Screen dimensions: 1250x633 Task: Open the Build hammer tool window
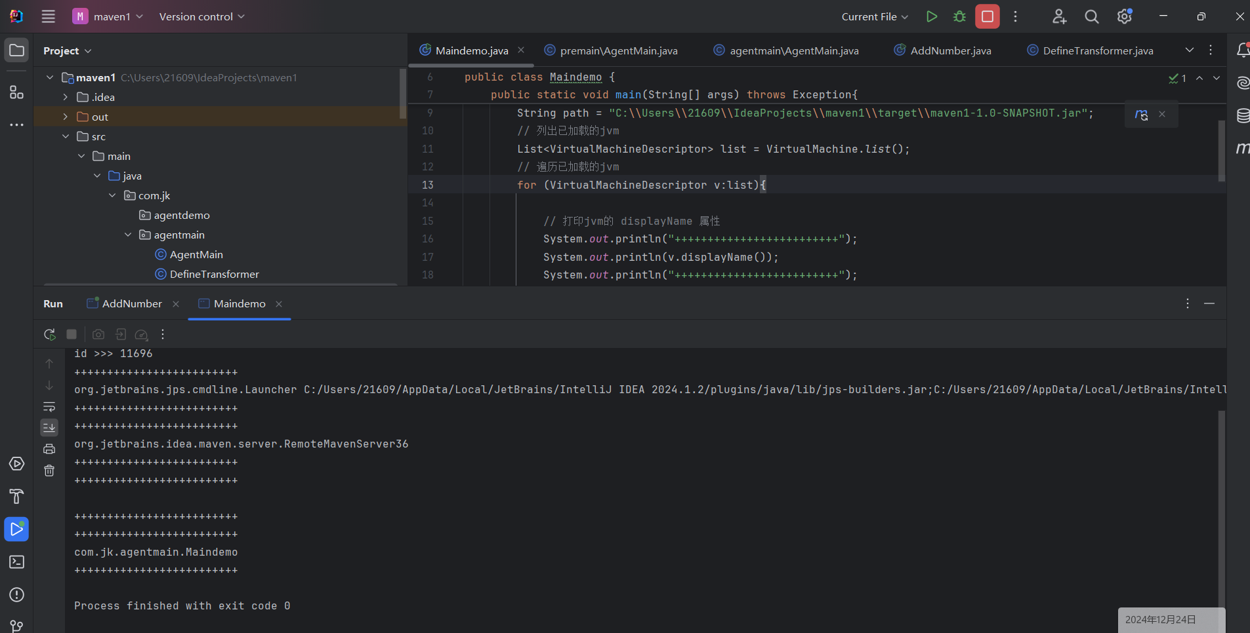16,497
